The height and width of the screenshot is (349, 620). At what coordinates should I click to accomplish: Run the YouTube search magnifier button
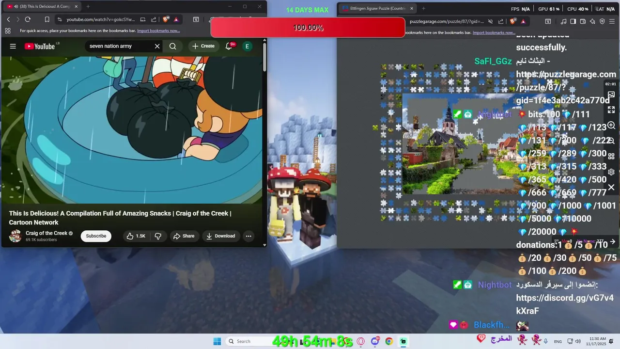(173, 46)
